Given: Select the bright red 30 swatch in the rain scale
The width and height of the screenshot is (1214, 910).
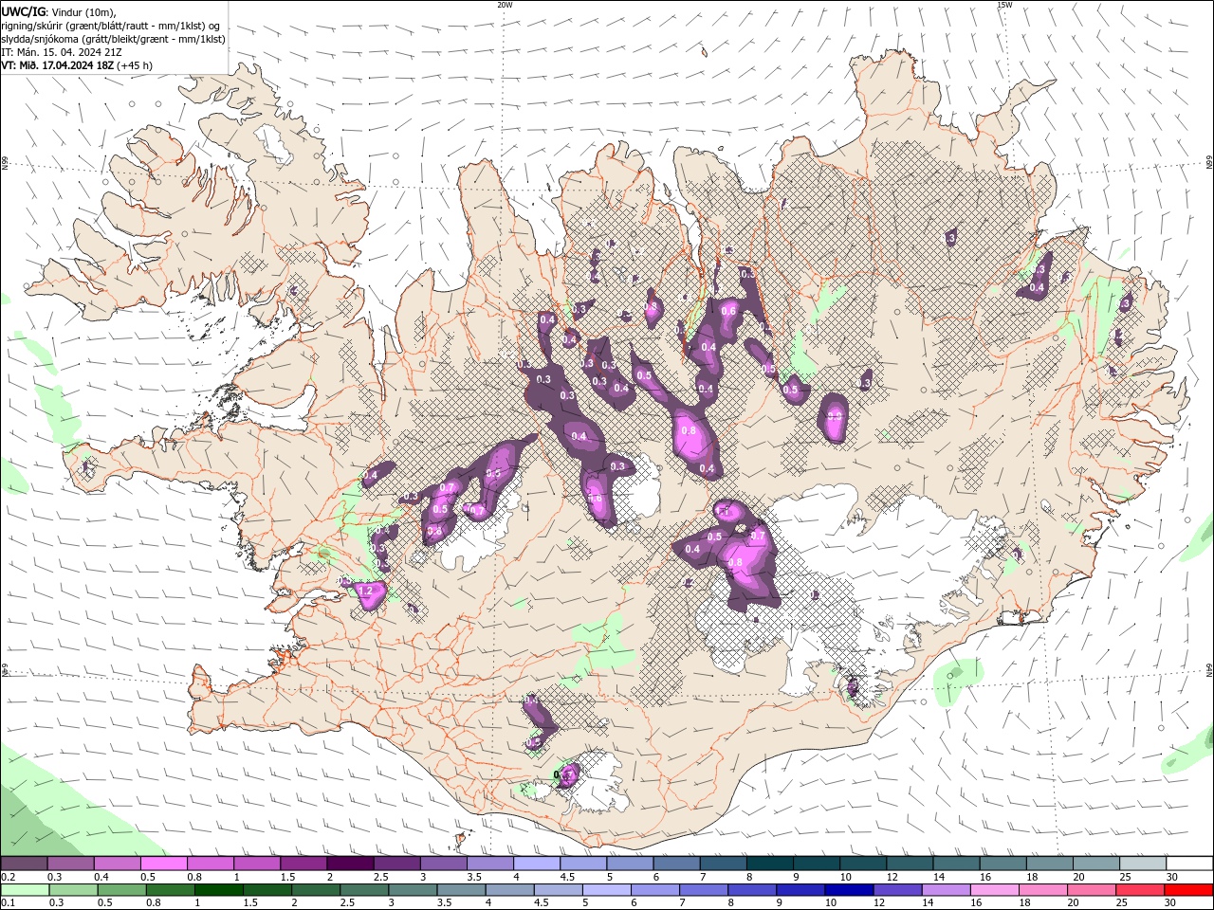Looking at the screenshot, I should click(1188, 890).
